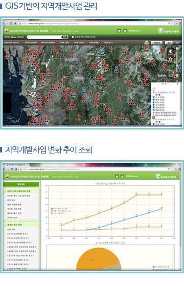
Task: Click the search button inside the search box
Action: 64,37
